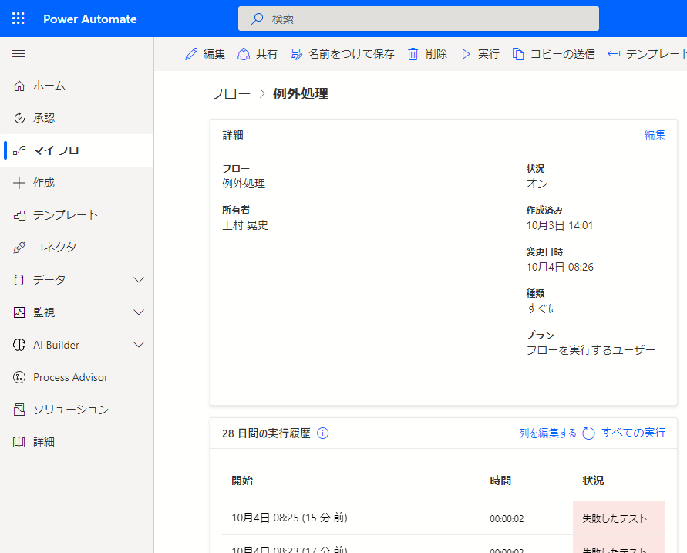Click the brain icon beside AI Builder
Image resolution: width=687 pixels, height=553 pixels.
click(19, 345)
